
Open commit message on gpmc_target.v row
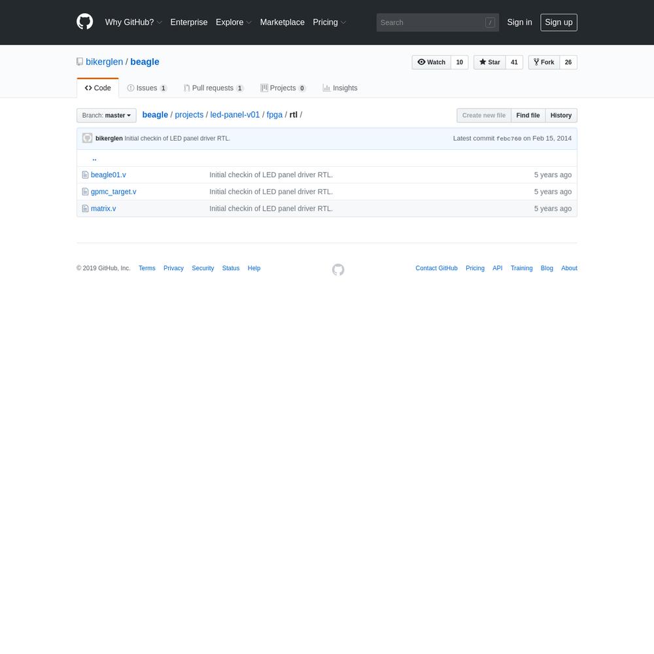(271, 192)
